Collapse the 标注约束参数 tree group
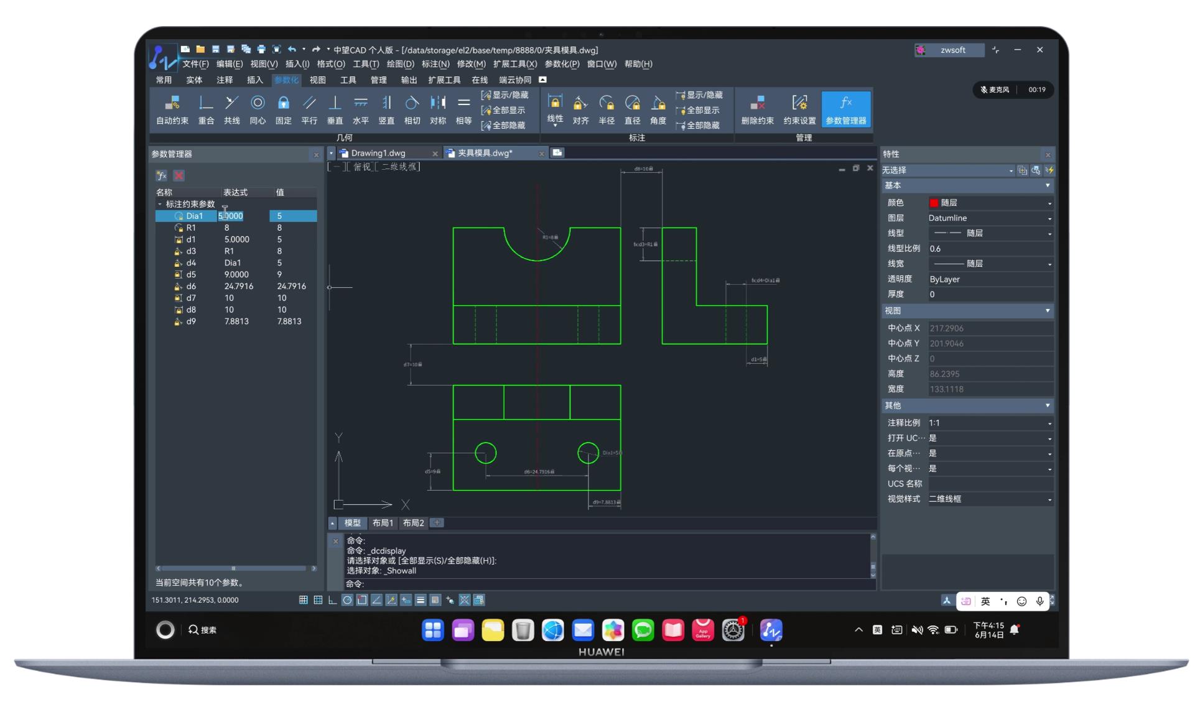This screenshot has width=1200, height=717. click(160, 204)
